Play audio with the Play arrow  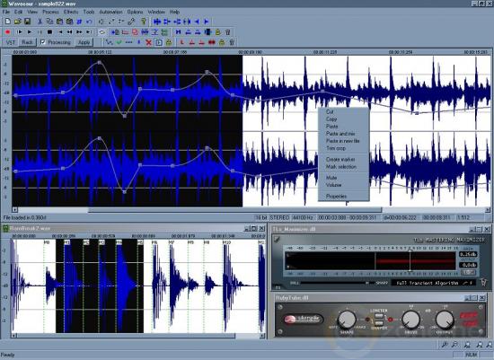30,32
